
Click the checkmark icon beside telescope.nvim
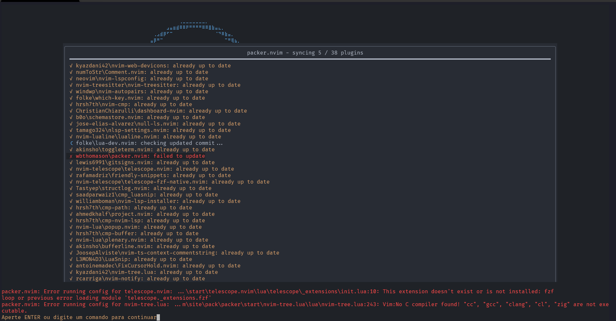pyautogui.click(x=71, y=169)
